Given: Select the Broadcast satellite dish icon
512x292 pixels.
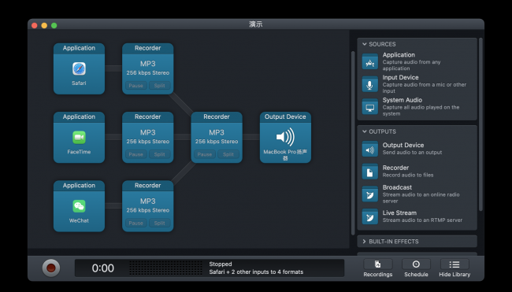Looking at the screenshot, I should click(370, 194).
